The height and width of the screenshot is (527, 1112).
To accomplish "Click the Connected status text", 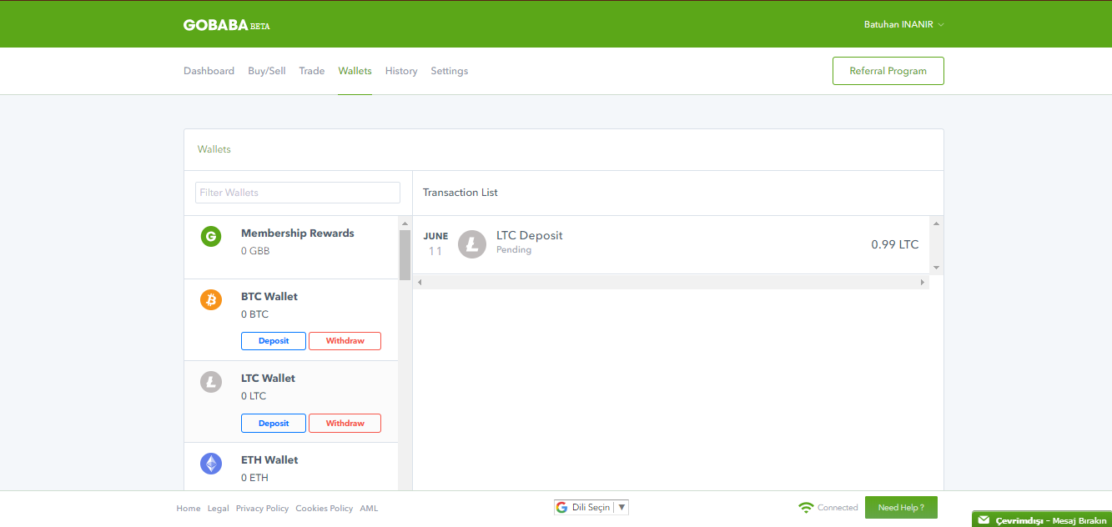I will (x=838, y=507).
